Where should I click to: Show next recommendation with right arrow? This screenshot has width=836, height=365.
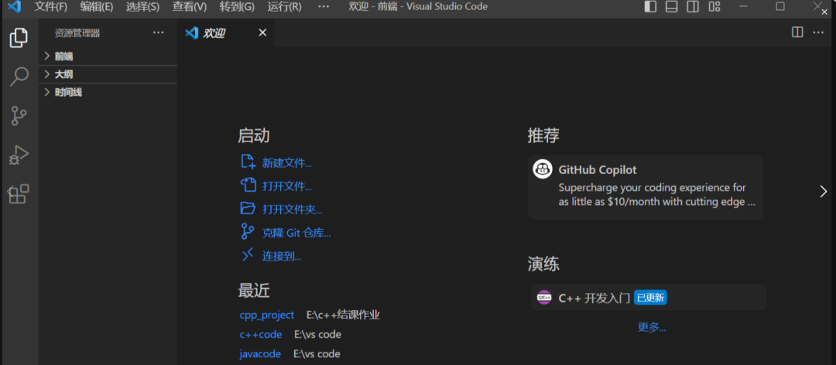pos(824,191)
